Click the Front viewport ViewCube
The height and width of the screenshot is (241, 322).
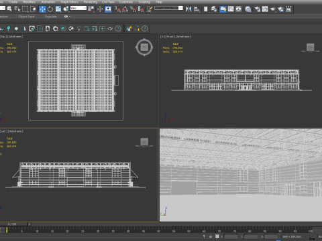[x=310, y=48]
